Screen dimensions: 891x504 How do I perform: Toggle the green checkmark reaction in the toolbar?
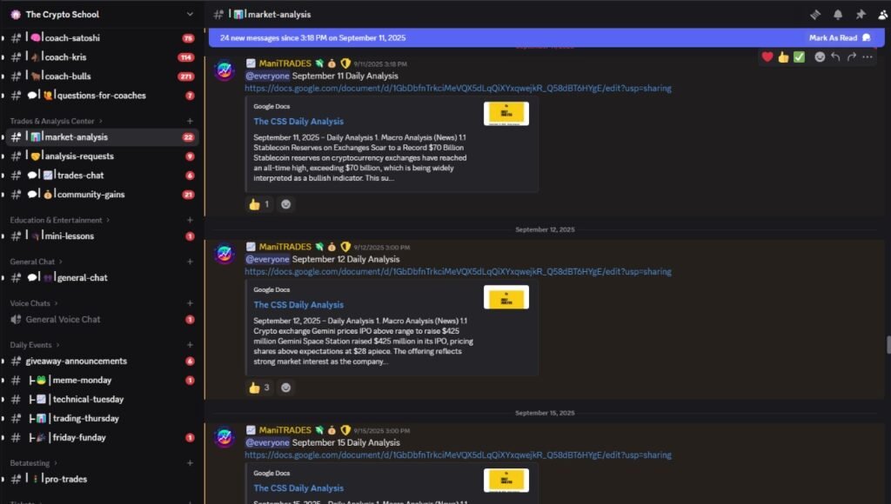pos(799,56)
